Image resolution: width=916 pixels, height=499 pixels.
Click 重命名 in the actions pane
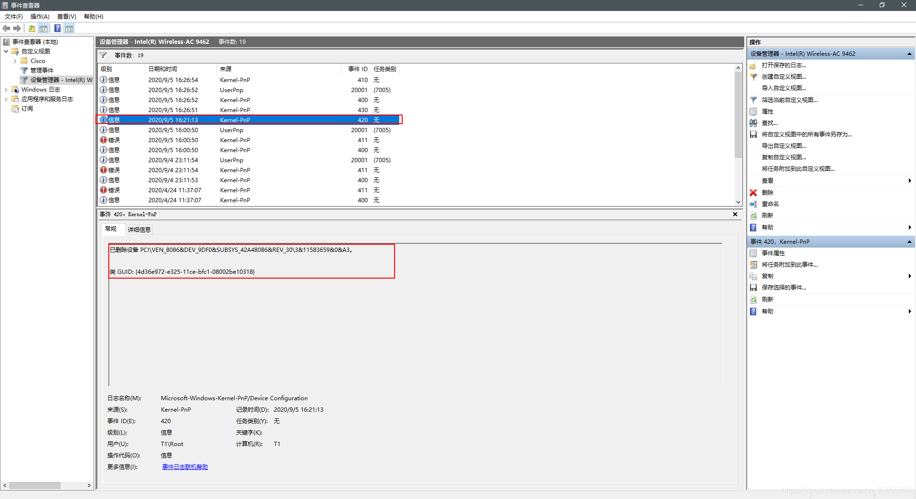tap(770, 204)
